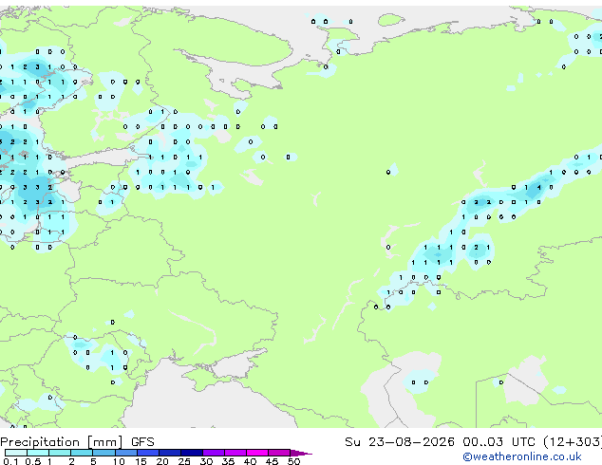Click the "25" legend scale label
602x465 pixels.
point(184,461)
